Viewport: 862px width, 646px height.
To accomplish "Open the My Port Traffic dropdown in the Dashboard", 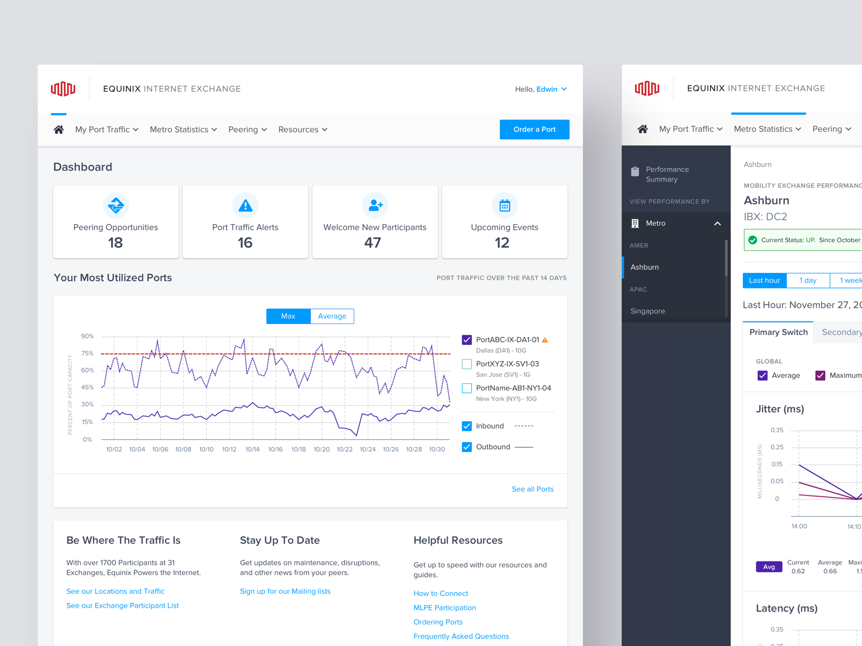I will 107,129.
